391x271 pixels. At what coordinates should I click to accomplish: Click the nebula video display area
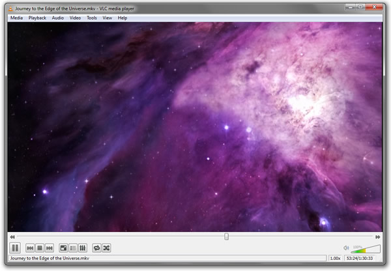(x=195, y=127)
